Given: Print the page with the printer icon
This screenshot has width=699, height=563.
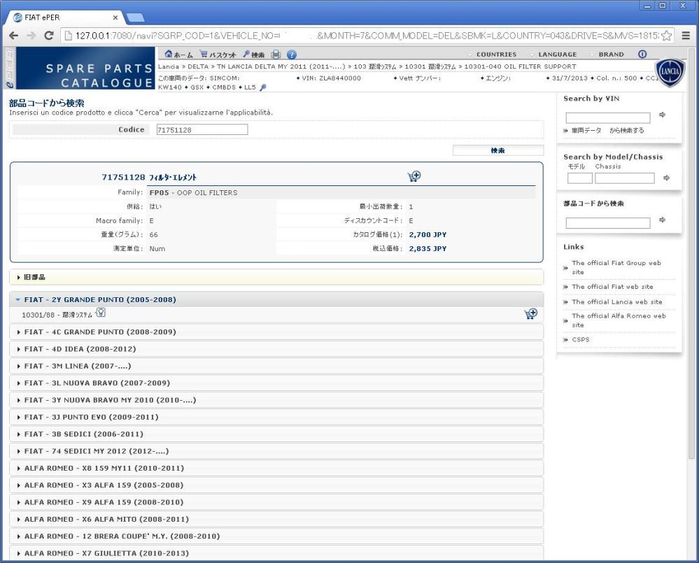Looking at the screenshot, I should (276, 55).
